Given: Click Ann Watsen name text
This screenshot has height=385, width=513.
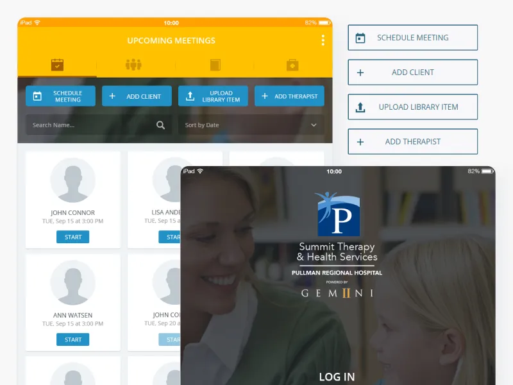Looking at the screenshot, I should pyautogui.click(x=72, y=315).
